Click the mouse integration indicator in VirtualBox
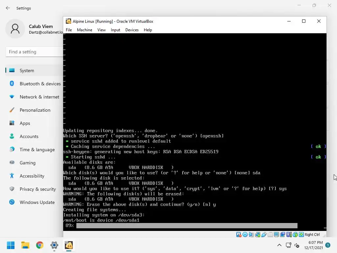The height and width of the screenshot is (253, 337). click(x=295, y=235)
